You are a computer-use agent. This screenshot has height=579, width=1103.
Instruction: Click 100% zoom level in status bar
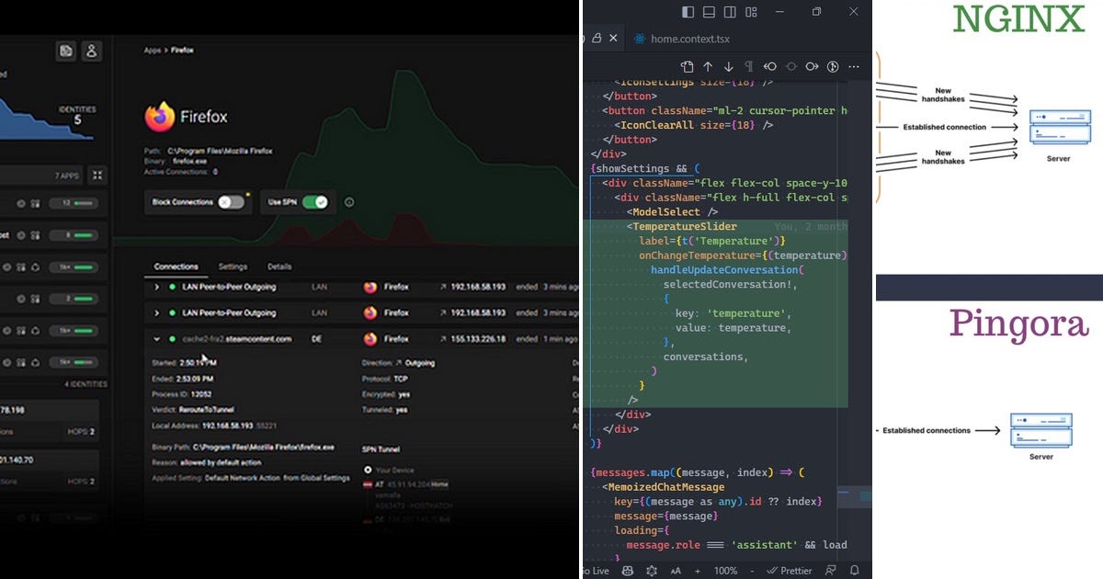725,571
